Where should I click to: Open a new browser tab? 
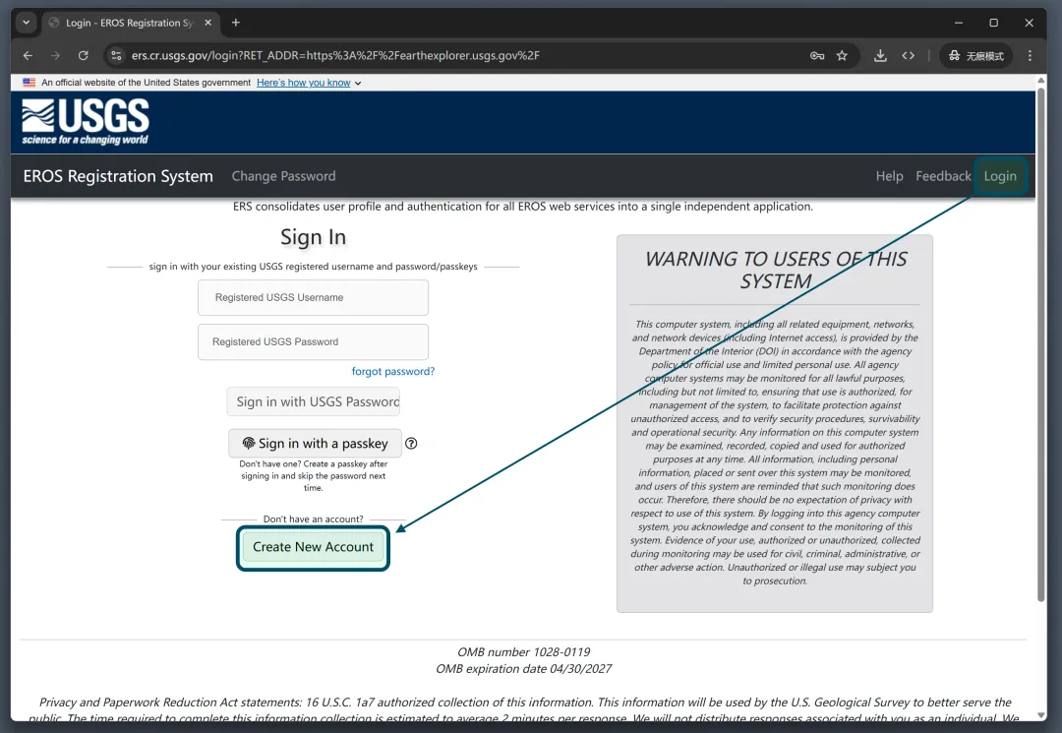coord(236,23)
